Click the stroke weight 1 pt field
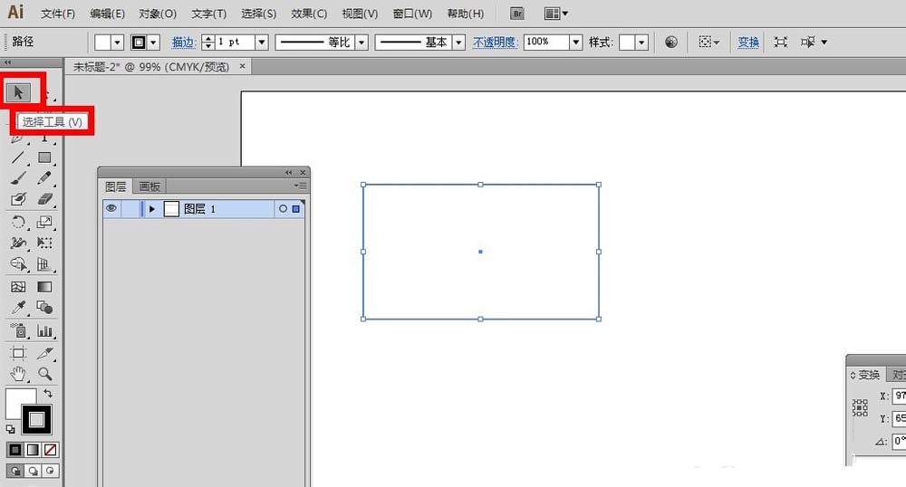Screen dimensions: 906x487 coord(236,43)
